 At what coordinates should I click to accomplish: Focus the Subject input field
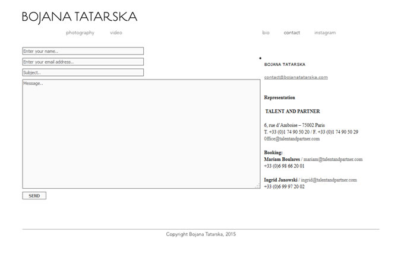83,72
